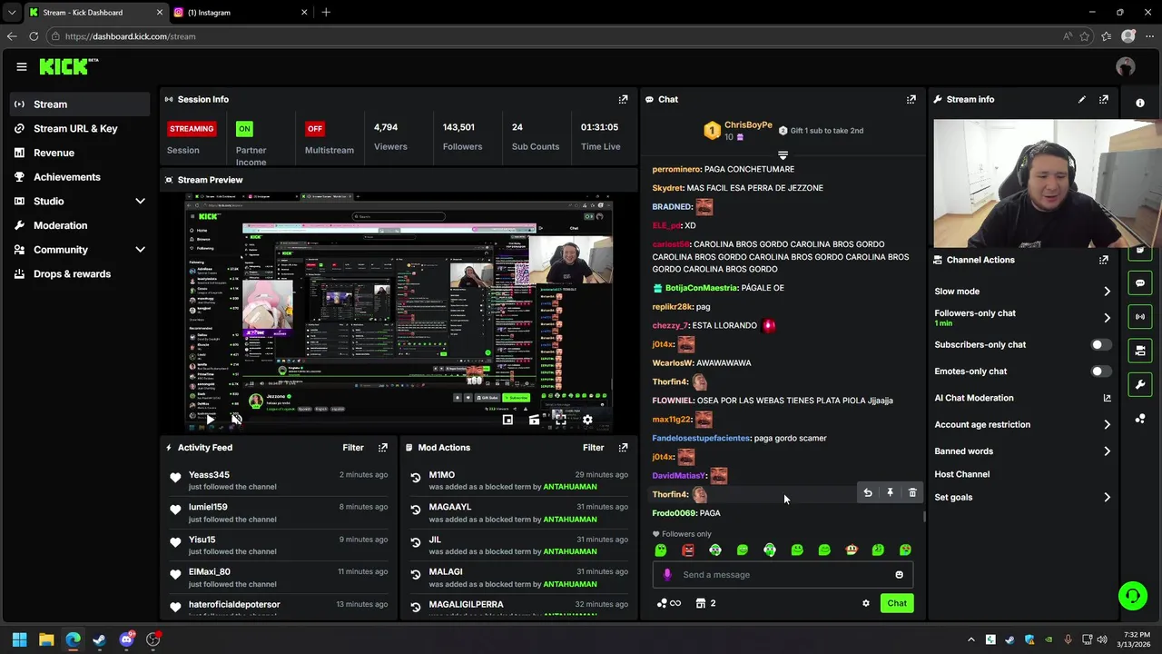Pop out the Activity Feed panel
The image size is (1162, 654).
(x=383, y=448)
